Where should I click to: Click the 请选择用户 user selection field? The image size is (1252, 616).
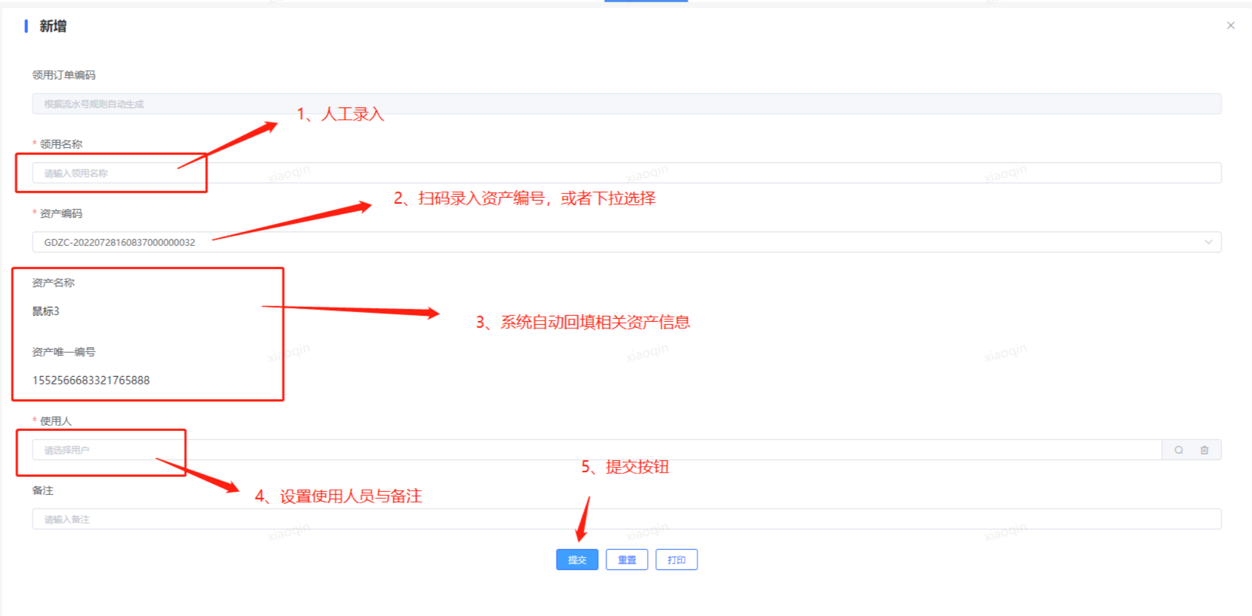597,450
